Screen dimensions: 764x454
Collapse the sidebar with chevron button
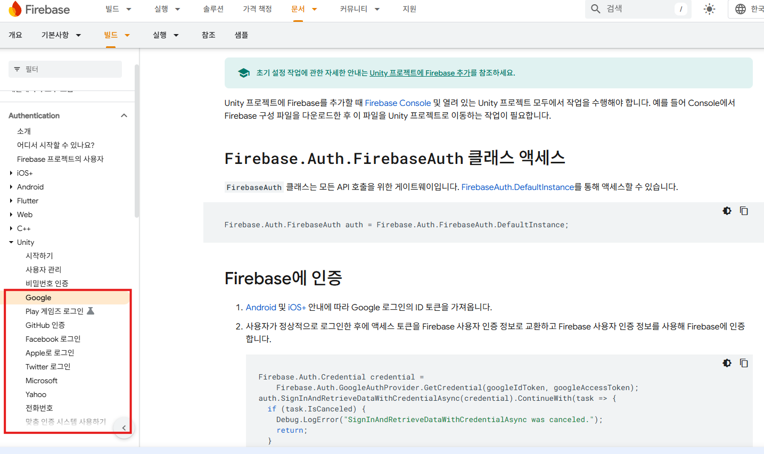[x=124, y=427]
